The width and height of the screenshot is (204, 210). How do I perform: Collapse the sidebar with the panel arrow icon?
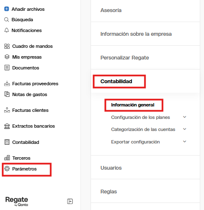[70, 201]
